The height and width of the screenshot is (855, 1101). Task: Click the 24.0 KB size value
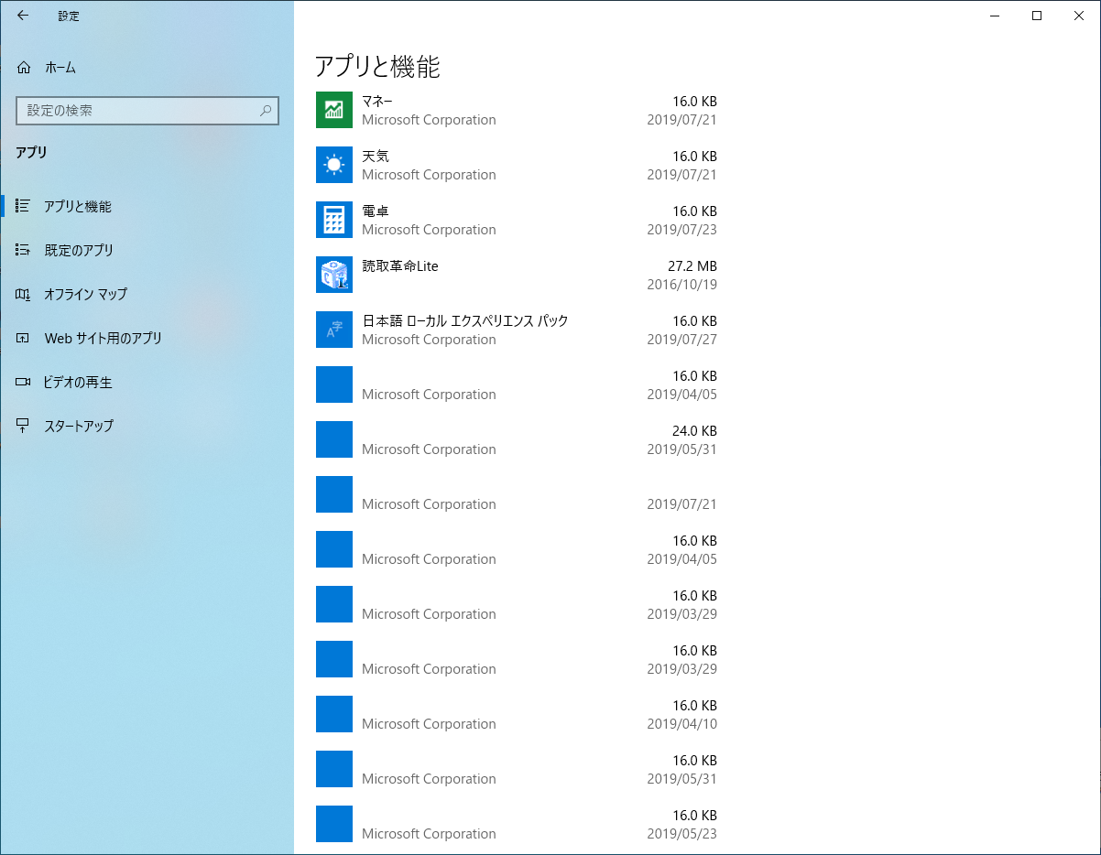694,430
